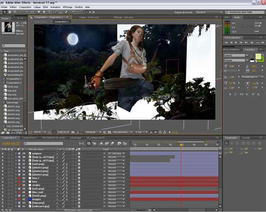The height and width of the screenshot is (212, 266).
Task: Select the Hand tool in toolbar
Action: (x=10, y=12)
